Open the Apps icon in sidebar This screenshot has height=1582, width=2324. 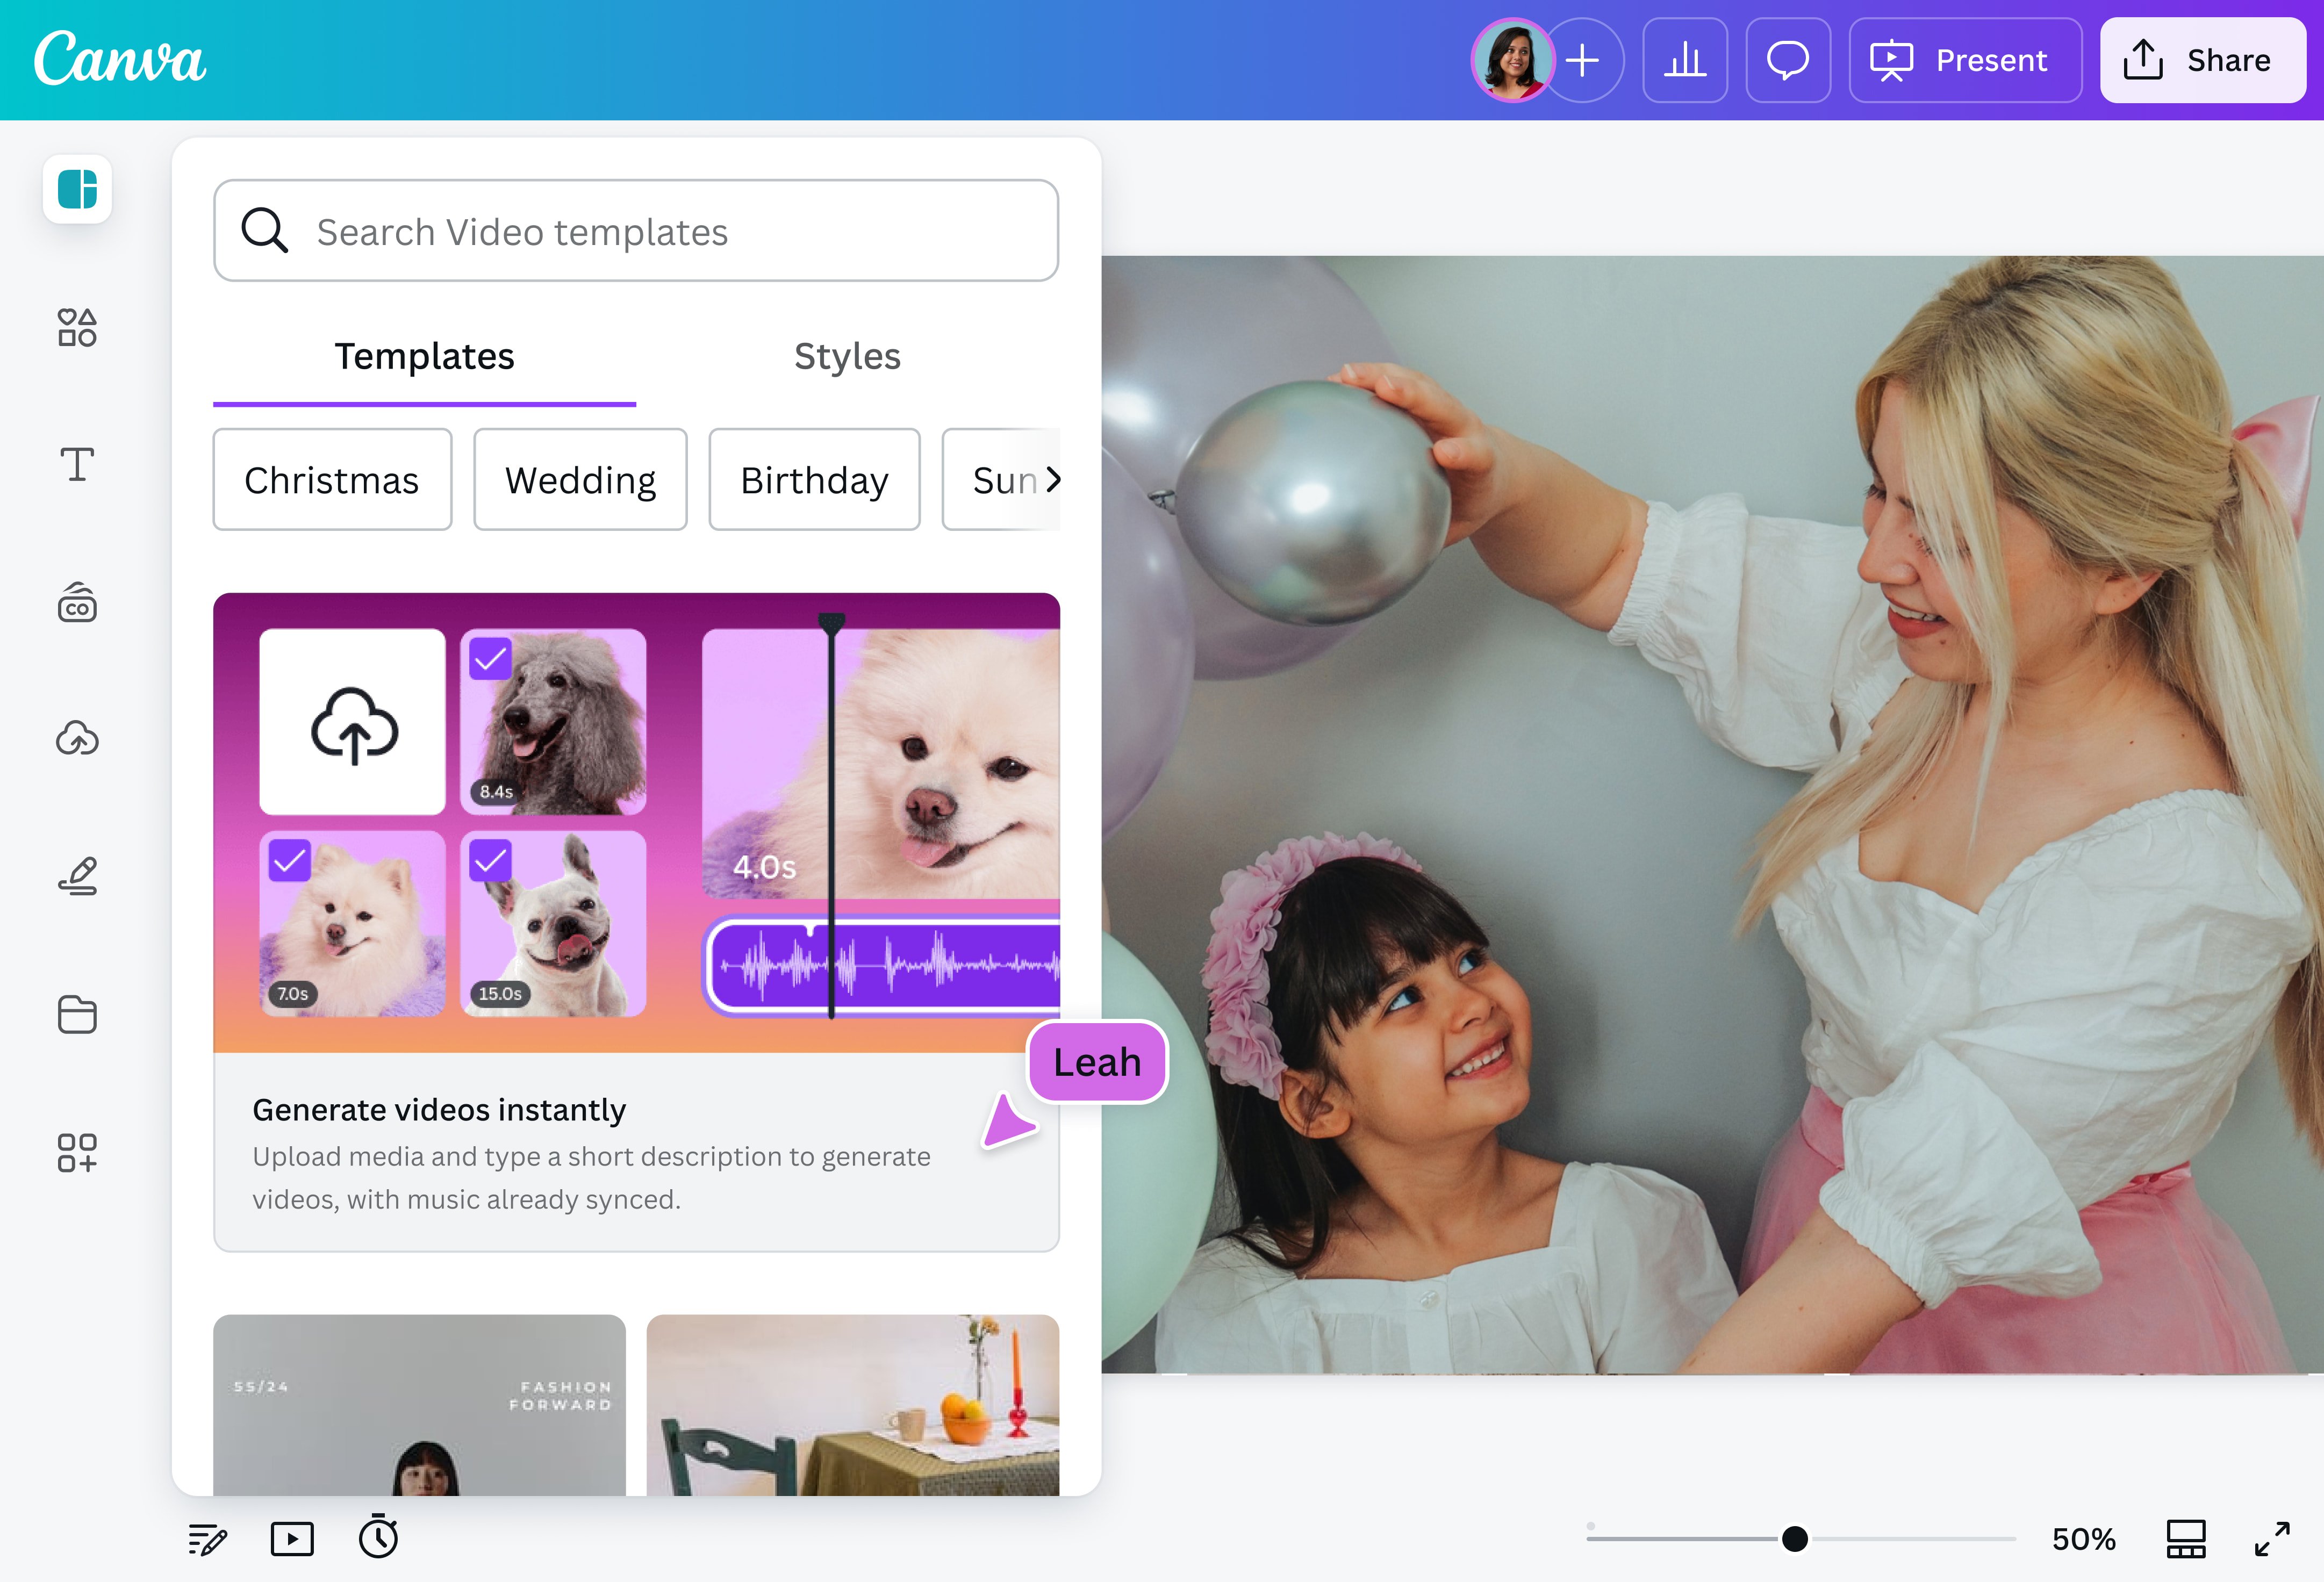coord(77,1152)
